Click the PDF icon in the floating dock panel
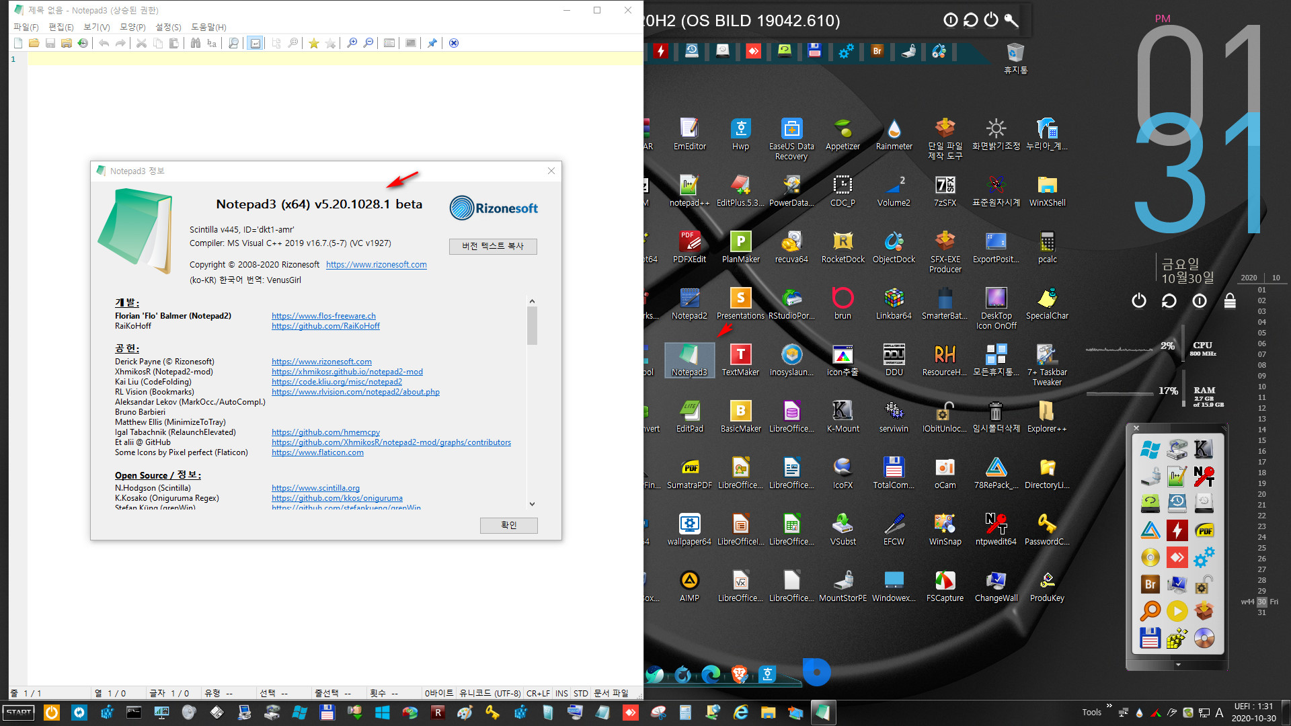1291x726 pixels. (1204, 530)
